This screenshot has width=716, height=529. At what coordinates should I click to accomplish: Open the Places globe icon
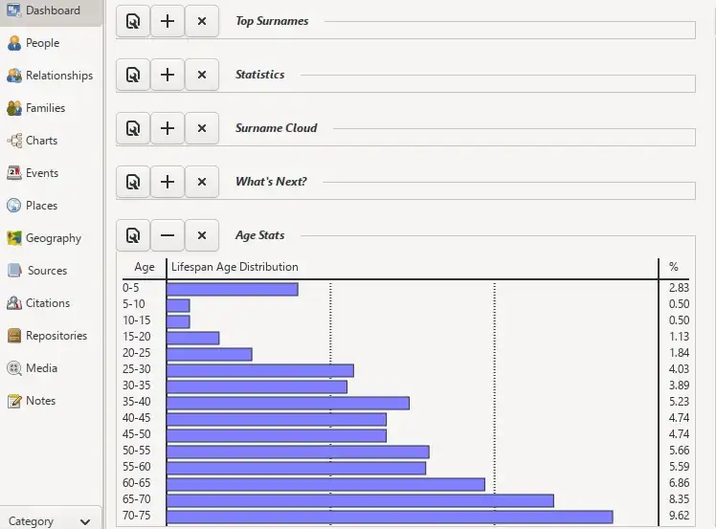point(14,206)
